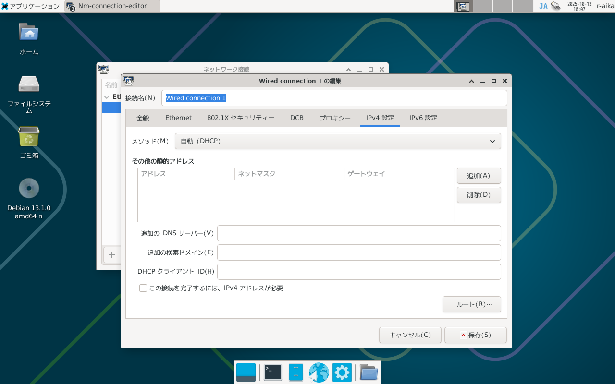615x384 pixels.
Task: Click the Add address button
Action: pyautogui.click(x=479, y=176)
